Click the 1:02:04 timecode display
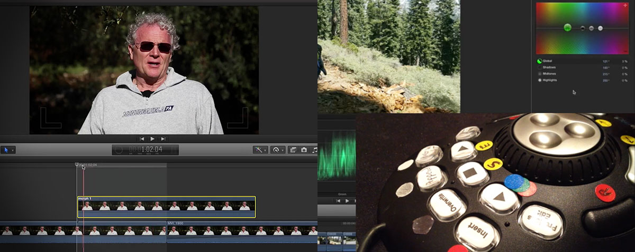The width and height of the screenshot is (635, 252). 146,150
